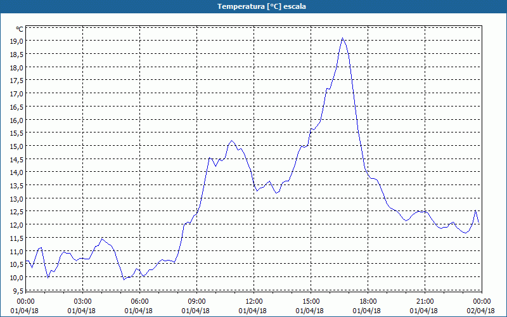The width and height of the screenshot is (507, 317).
Task: Click the 06:00 time label
Action: coord(139,302)
